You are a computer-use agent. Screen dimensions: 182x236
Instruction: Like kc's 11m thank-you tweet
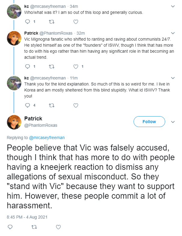pyautogui.click(x=76, y=105)
